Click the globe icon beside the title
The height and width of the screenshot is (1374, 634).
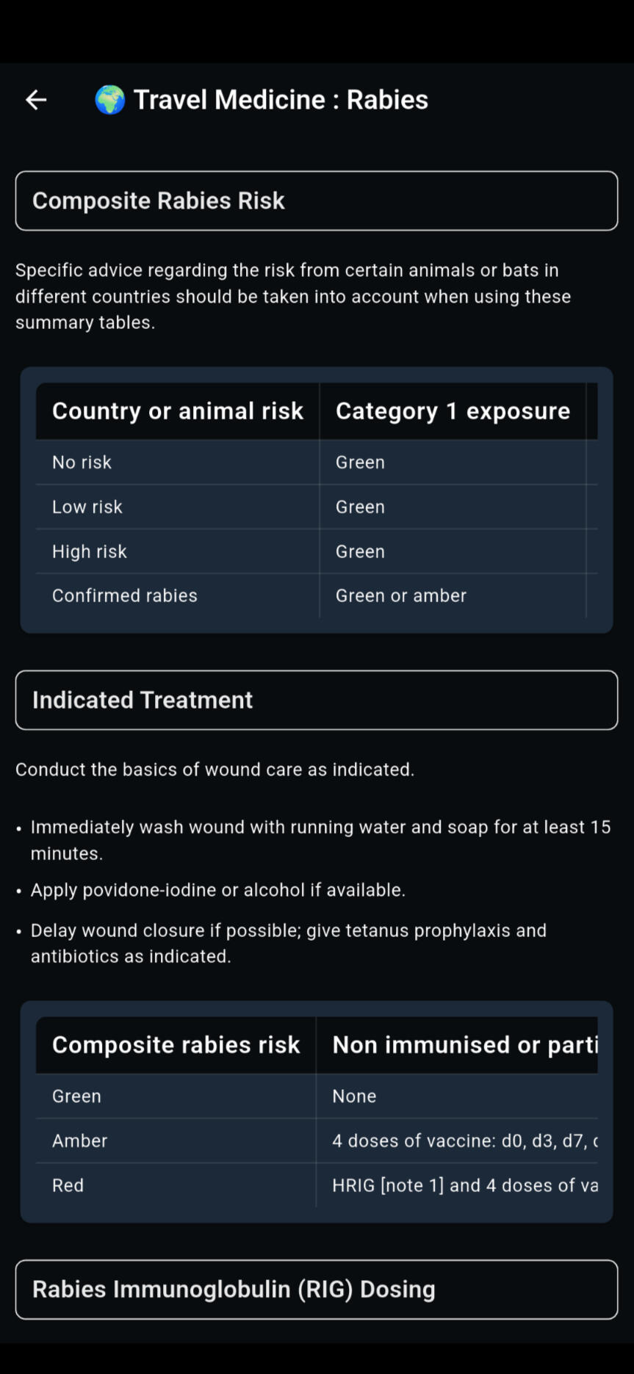click(x=110, y=100)
